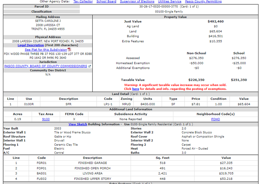Open the Utilities Service link

(x=170, y=1)
